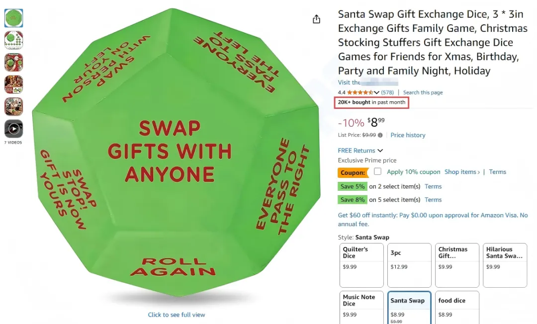Open the 578 reviews count link

(x=387, y=92)
